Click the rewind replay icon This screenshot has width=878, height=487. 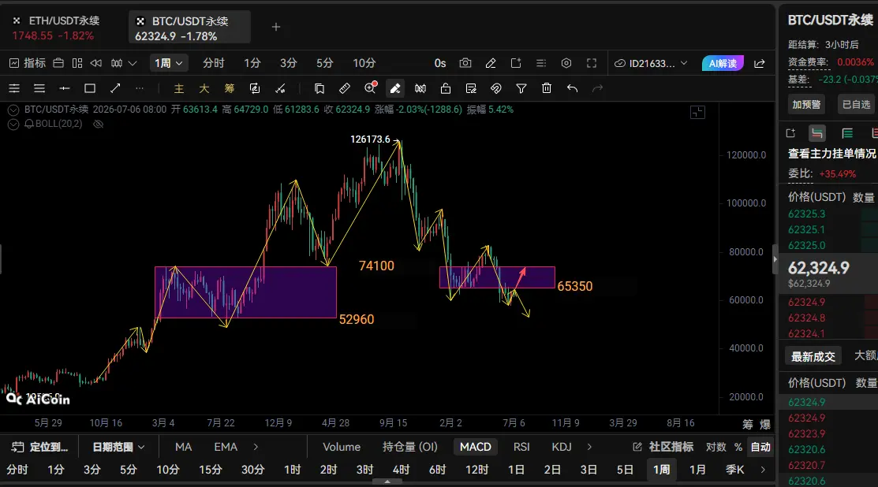click(x=96, y=63)
